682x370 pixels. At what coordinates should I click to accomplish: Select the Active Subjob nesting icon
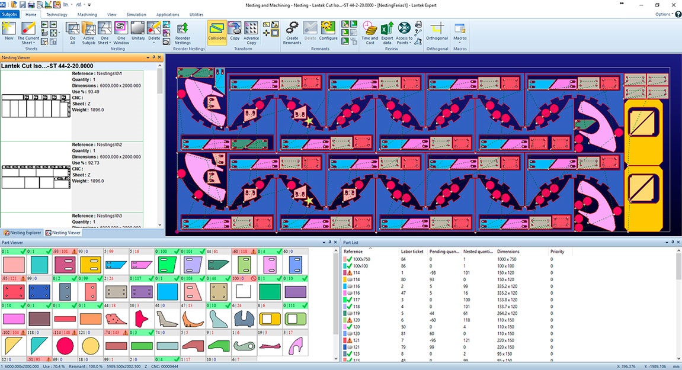click(88, 28)
